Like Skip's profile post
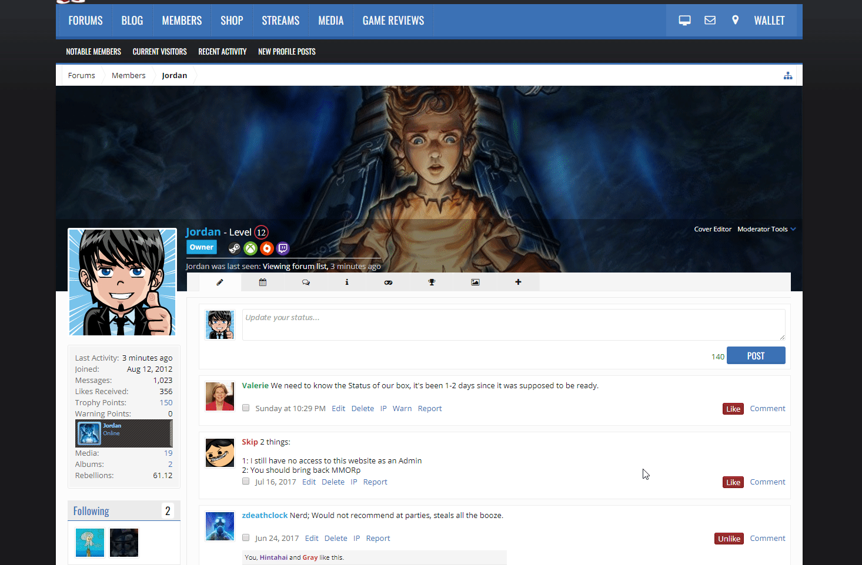 coord(733,482)
